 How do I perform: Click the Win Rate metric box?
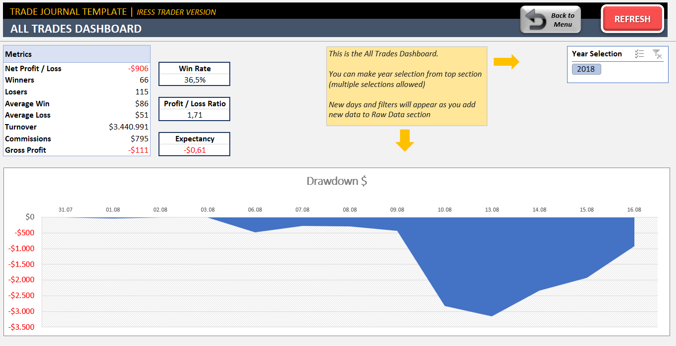pos(194,74)
